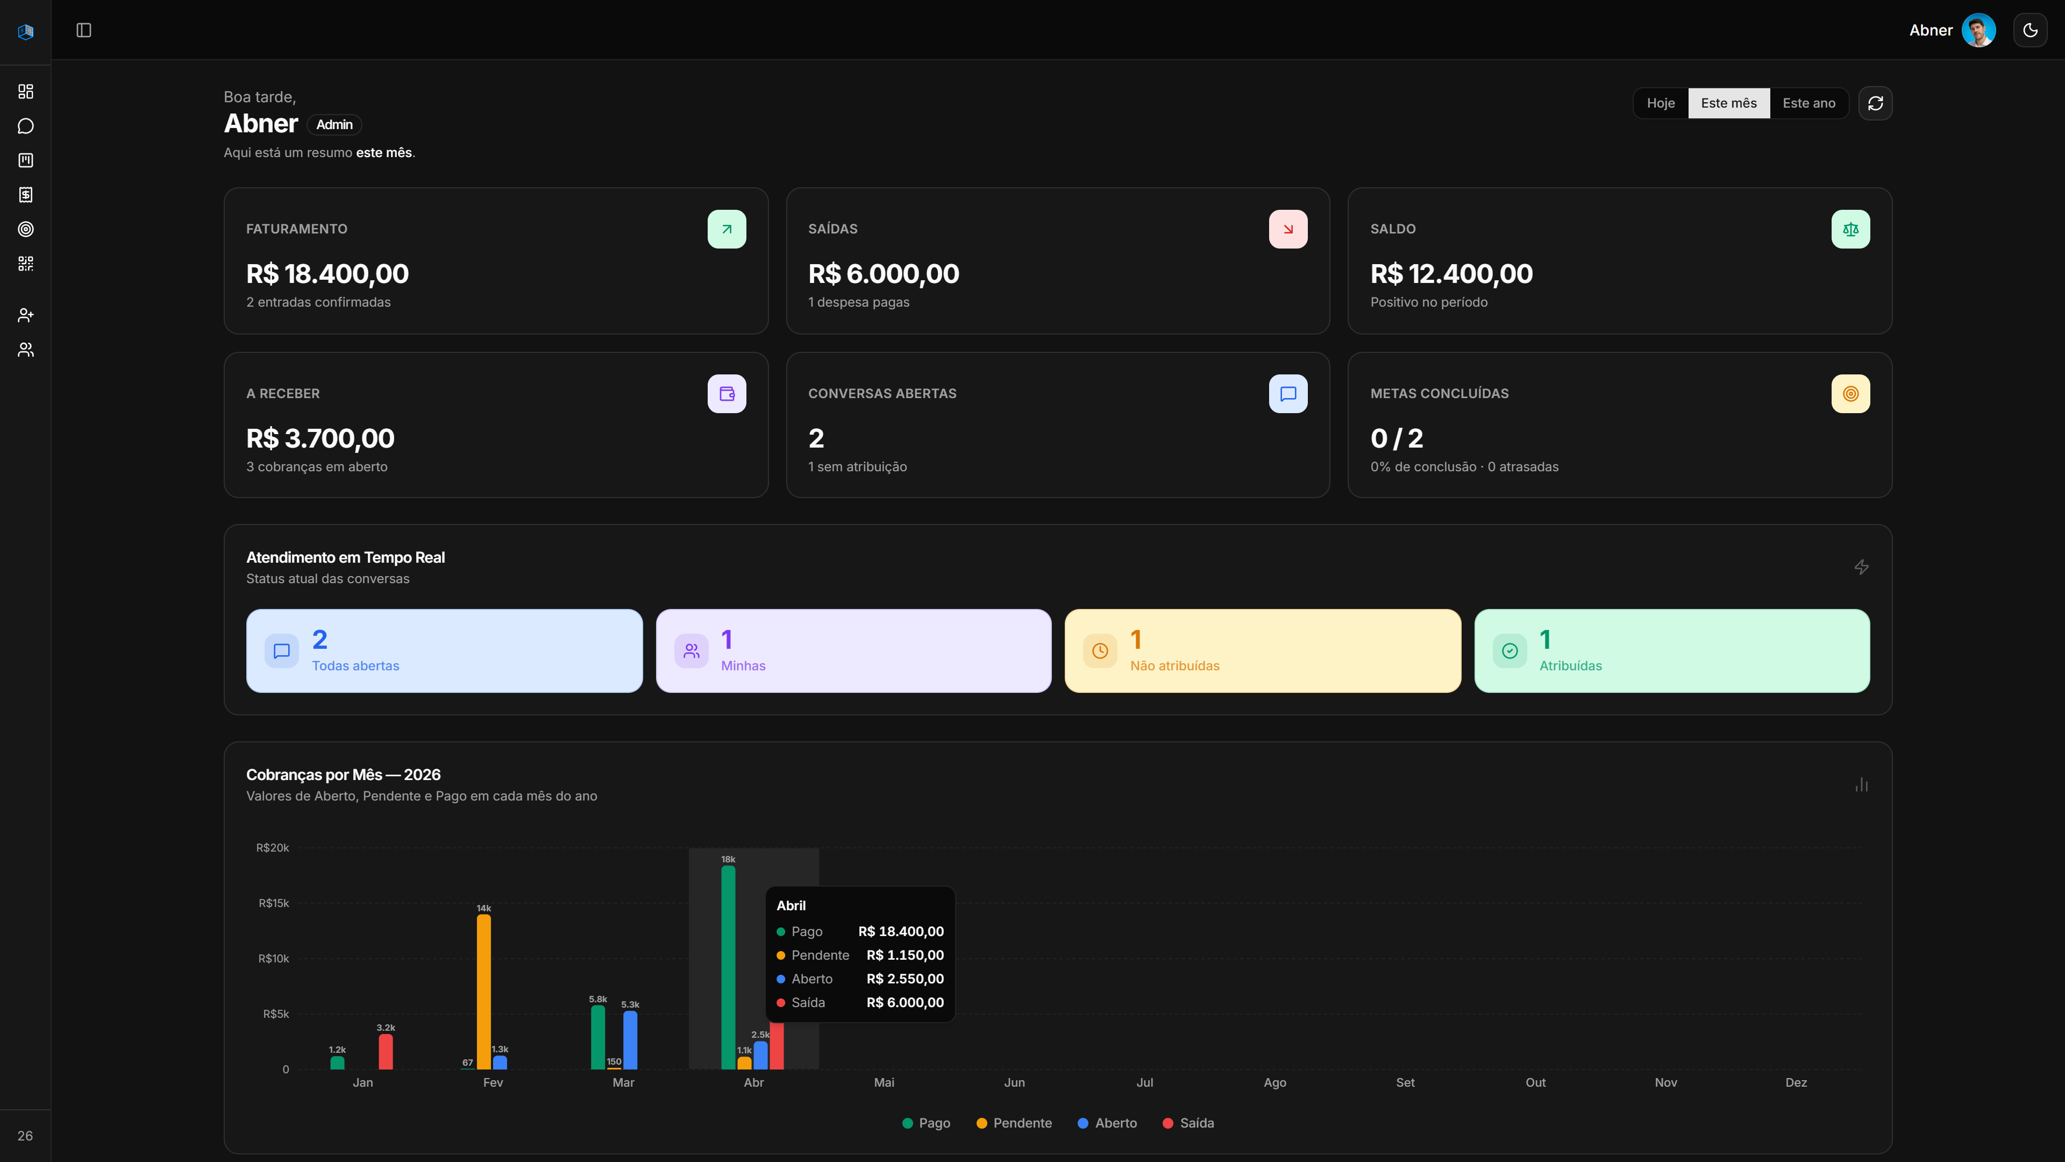Viewport: 2065px width, 1162px height.
Task: Toggle Pago series in chart legend
Action: 926,1123
